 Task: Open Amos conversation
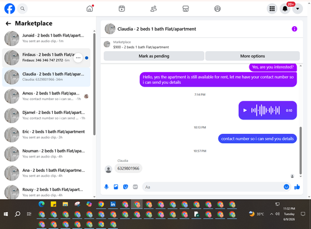click(x=46, y=96)
